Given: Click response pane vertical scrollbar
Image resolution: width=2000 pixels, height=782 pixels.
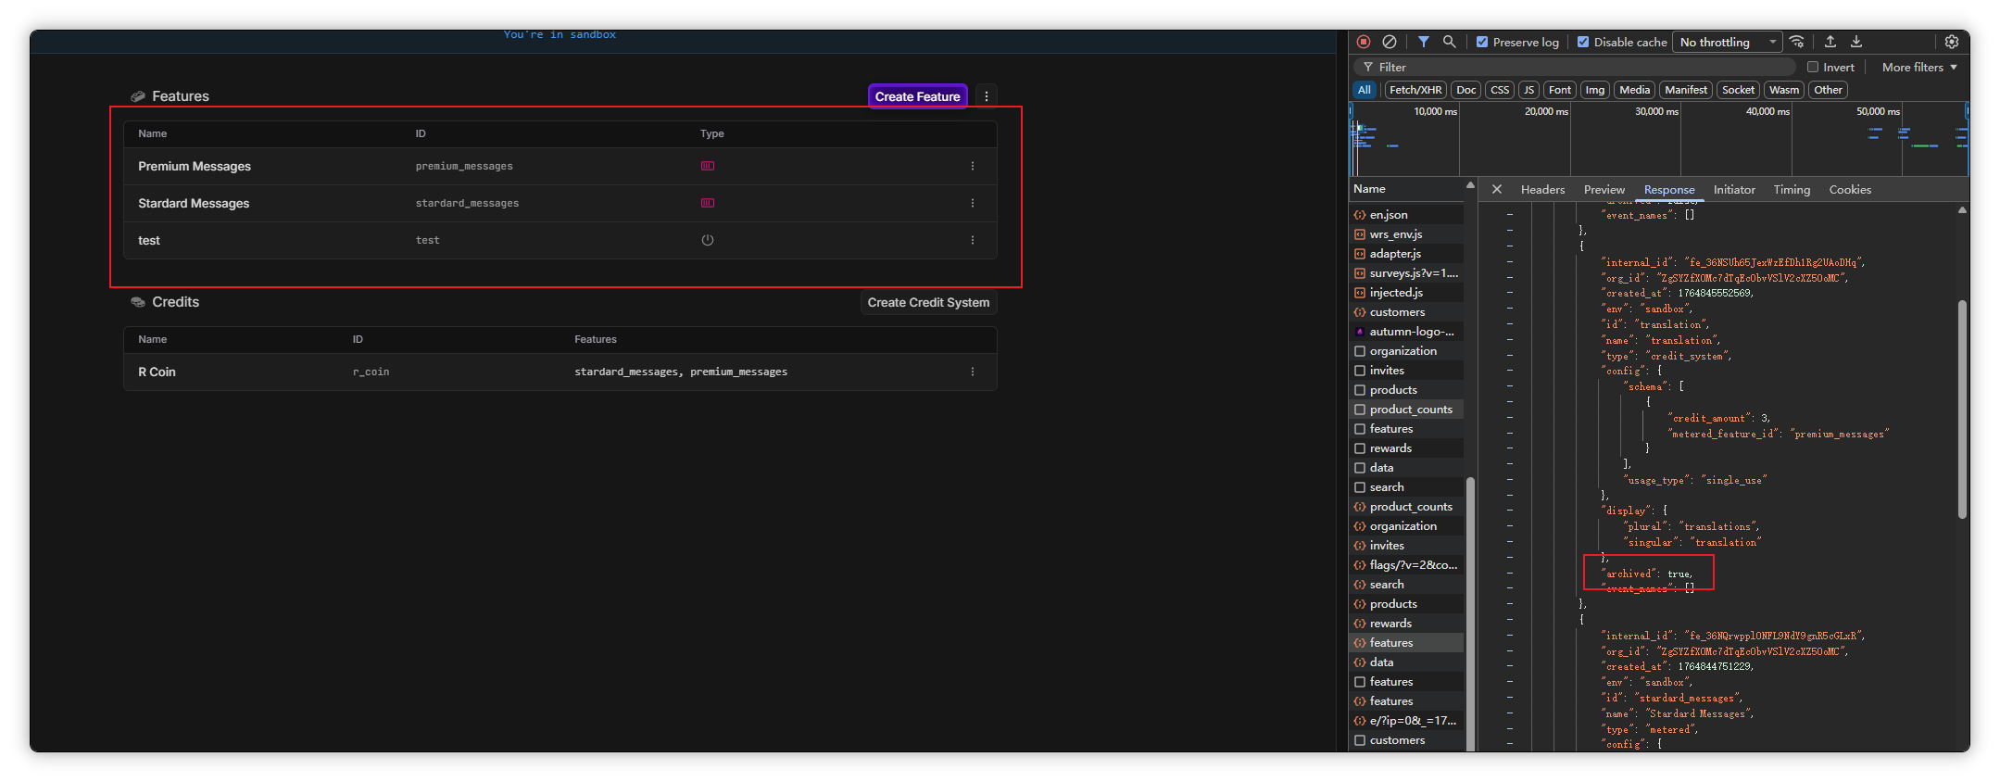Looking at the screenshot, I should (x=1962, y=409).
